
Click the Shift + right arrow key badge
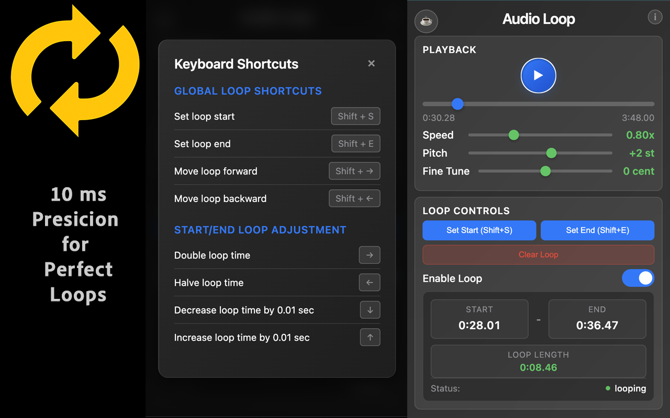(x=354, y=171)
